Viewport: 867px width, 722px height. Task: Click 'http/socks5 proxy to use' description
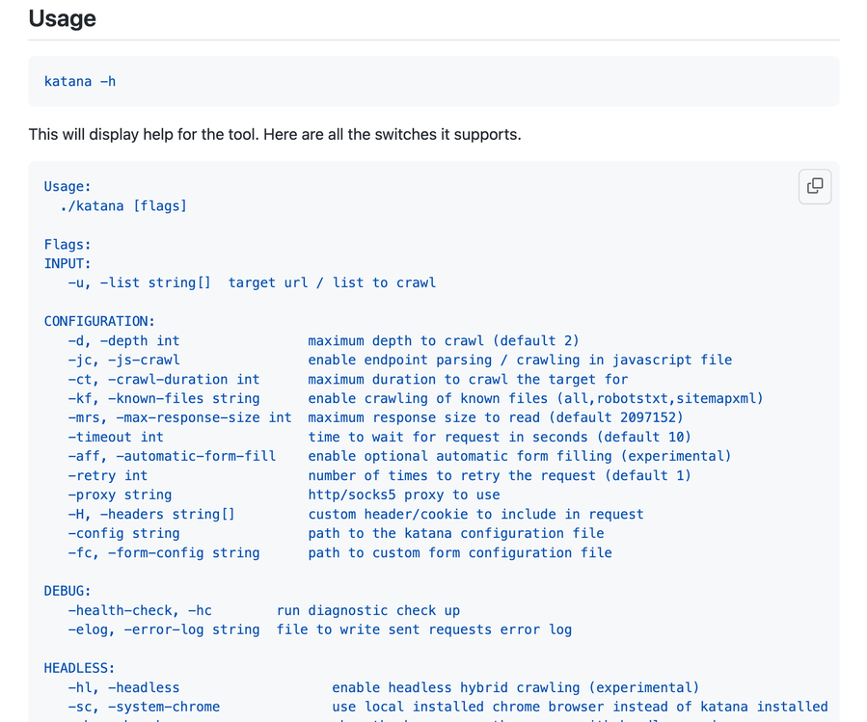point(404,495)
